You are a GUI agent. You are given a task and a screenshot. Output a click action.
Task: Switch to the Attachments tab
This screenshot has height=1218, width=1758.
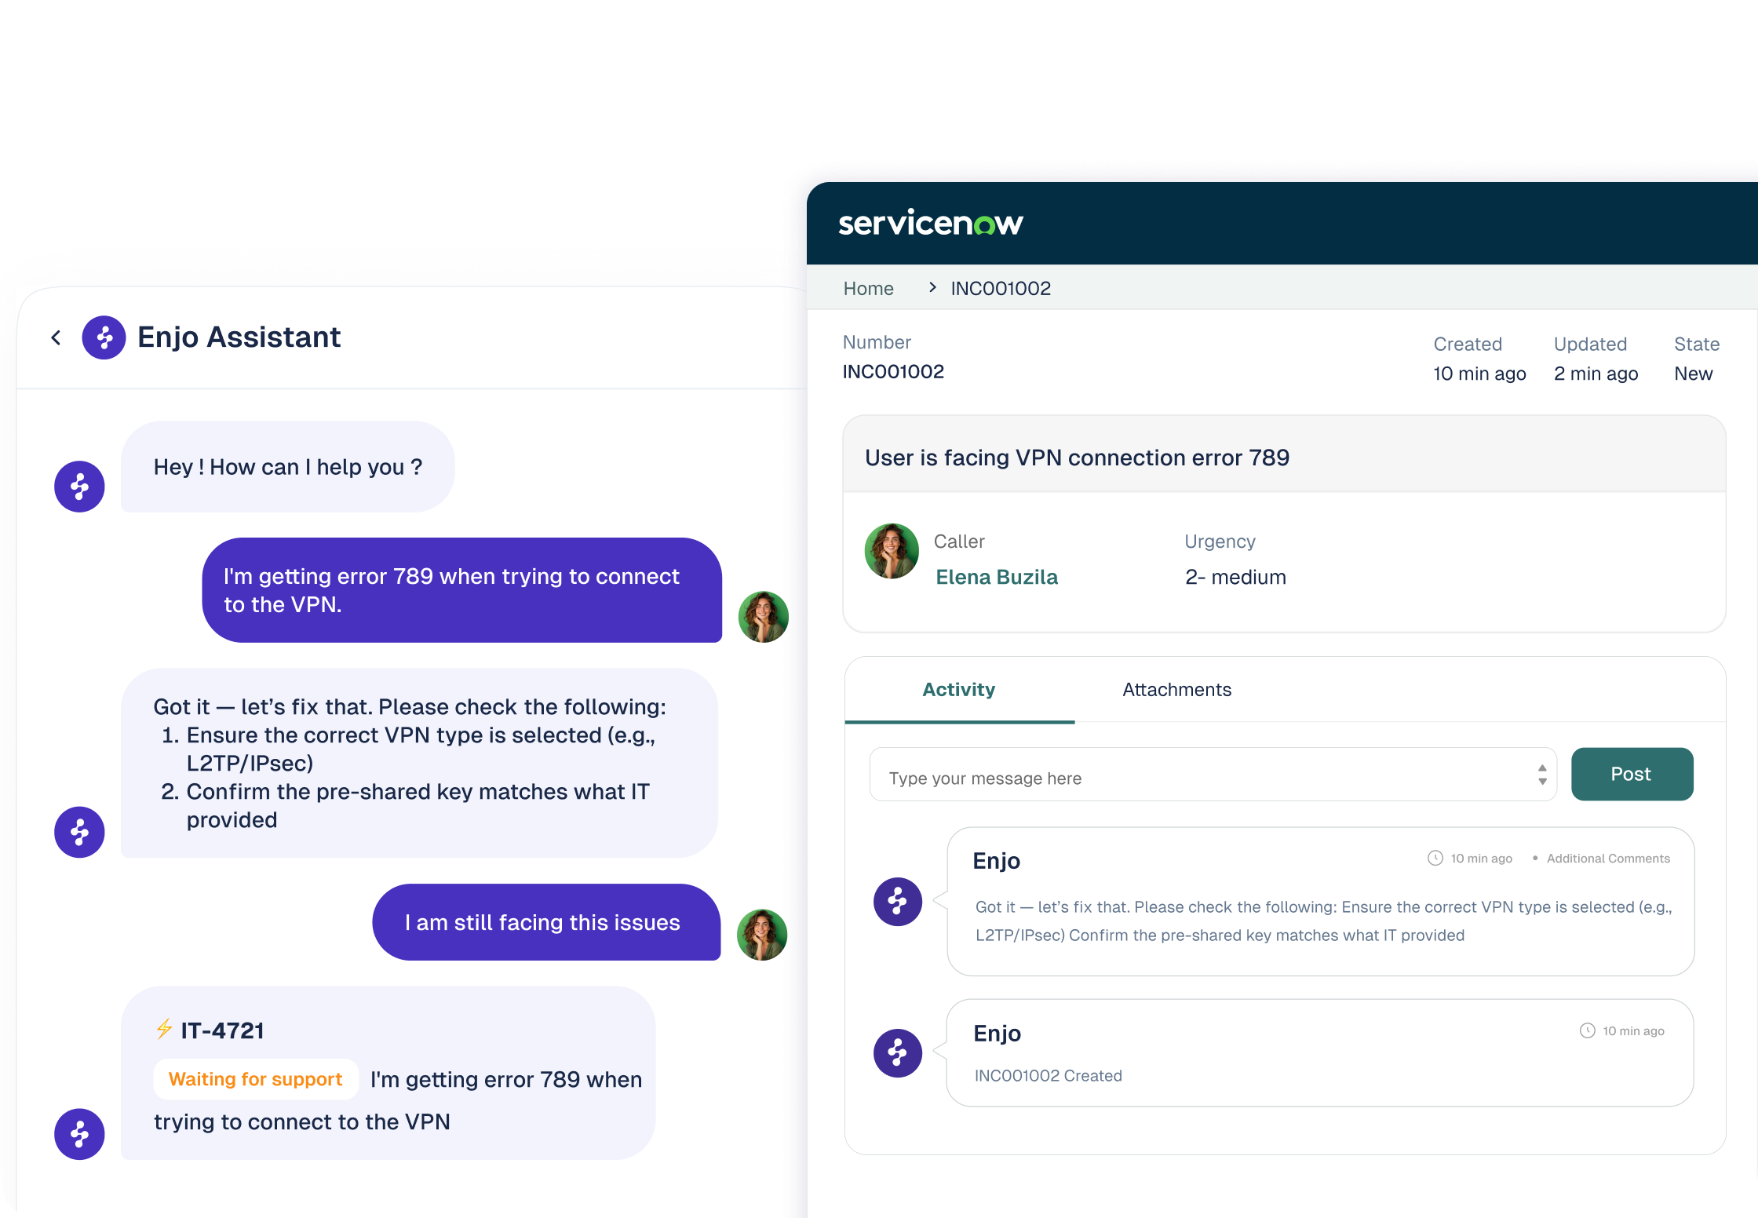(x=1176, y=690)
